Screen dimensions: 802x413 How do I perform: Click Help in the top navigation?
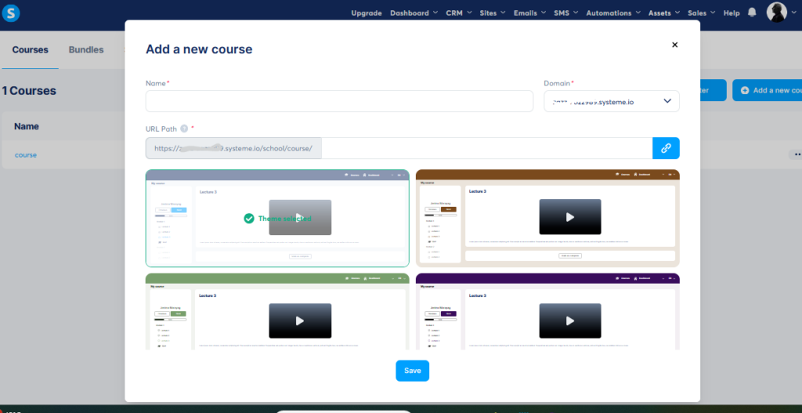tap(732, 13)
